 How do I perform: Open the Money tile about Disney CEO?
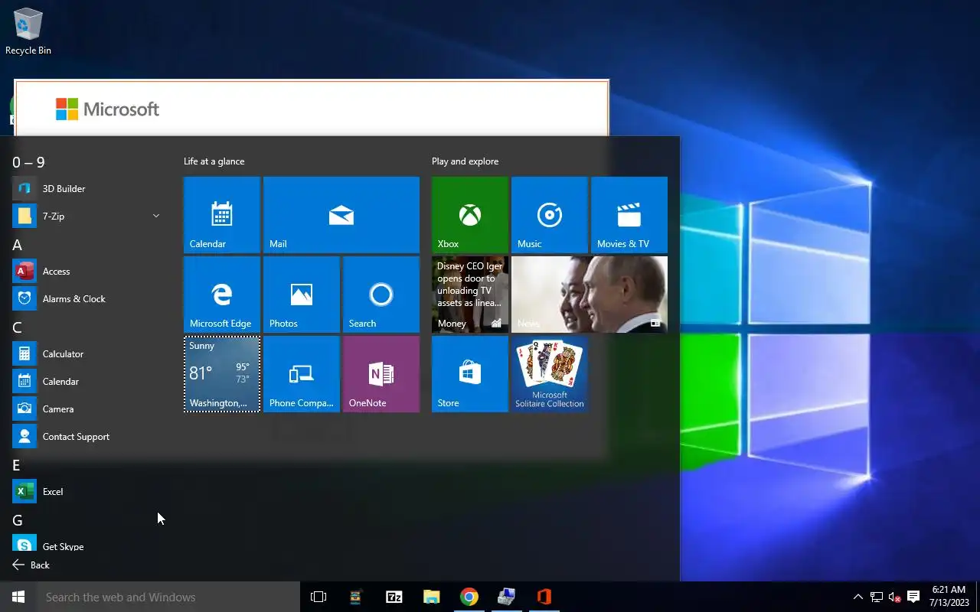pos(470,295)
